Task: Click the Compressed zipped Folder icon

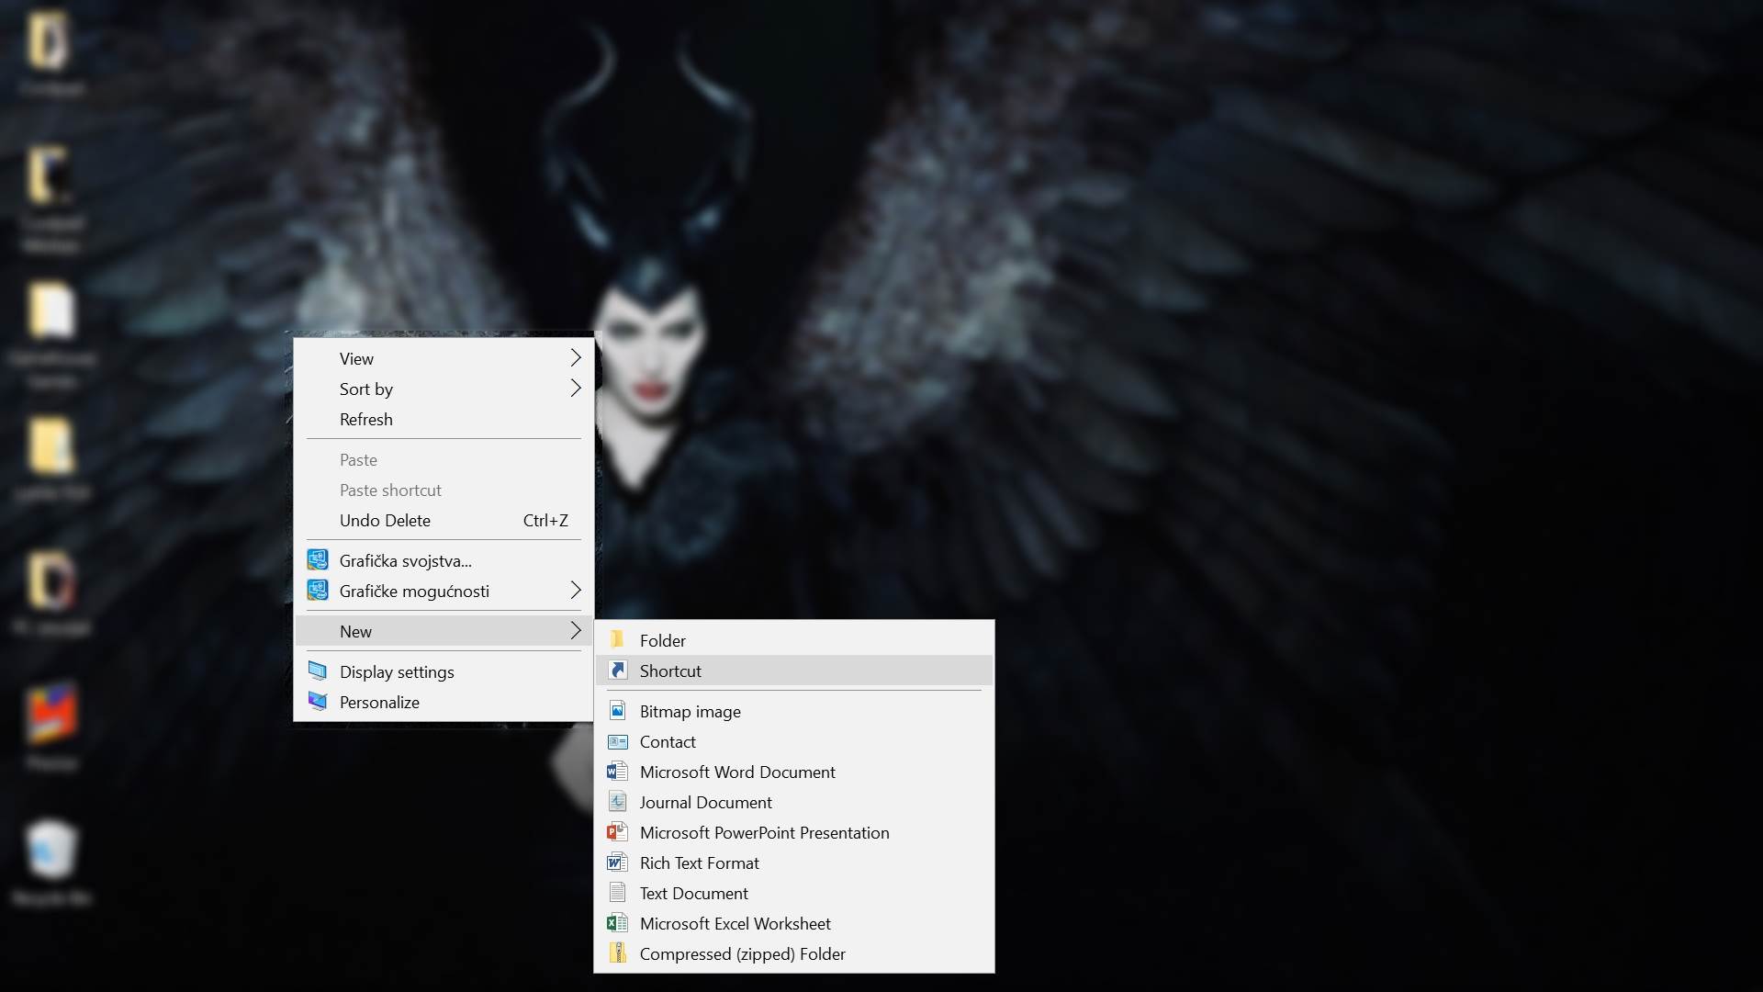Action: pos(618,953)
